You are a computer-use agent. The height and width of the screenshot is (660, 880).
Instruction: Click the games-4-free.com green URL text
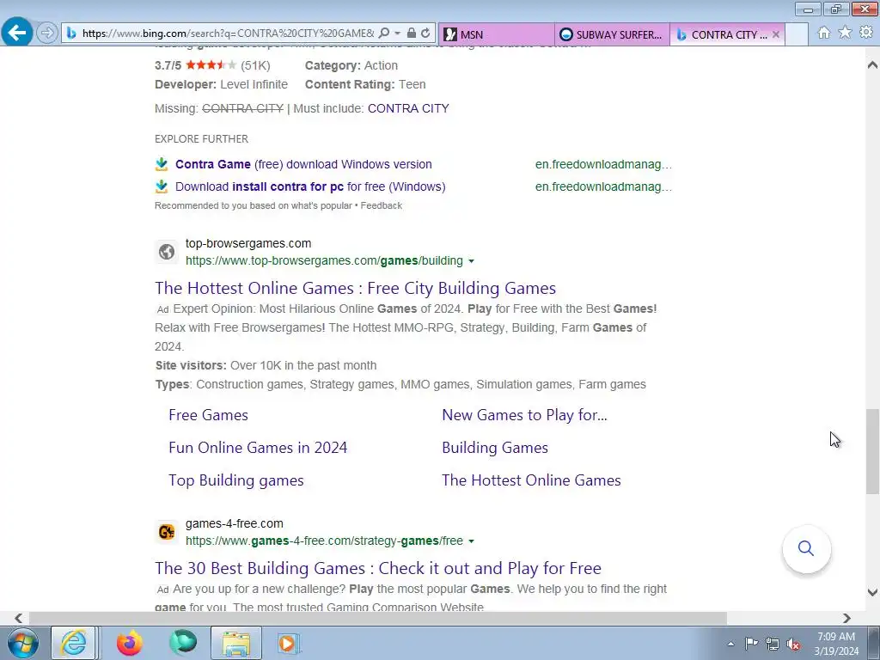[x=324, y=541]
